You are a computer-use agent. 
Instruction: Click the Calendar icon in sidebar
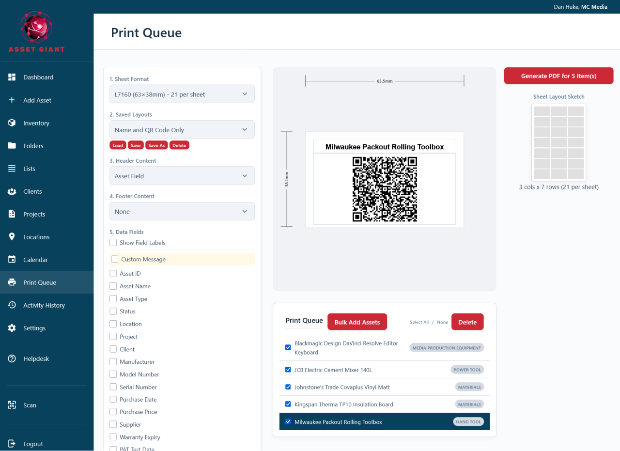(x=12, y=260)
